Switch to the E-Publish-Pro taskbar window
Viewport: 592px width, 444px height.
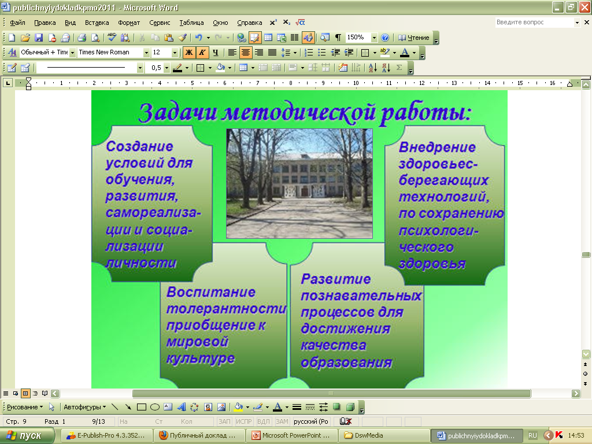(x=106, y=435)
